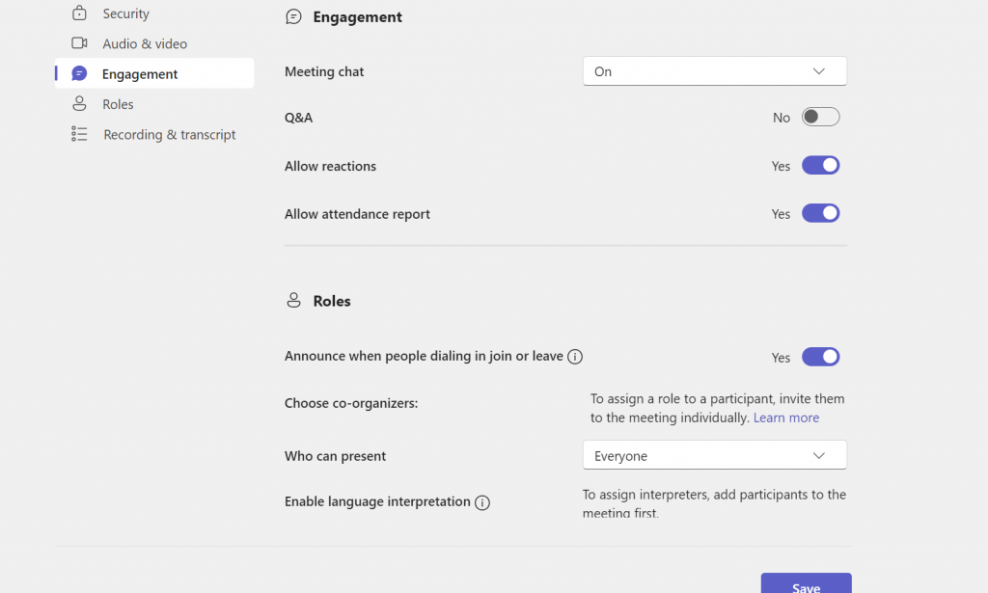This screenshot has height=593, width=988.
Task: Switch to Recording & transcript section
Action: point(169,135)
